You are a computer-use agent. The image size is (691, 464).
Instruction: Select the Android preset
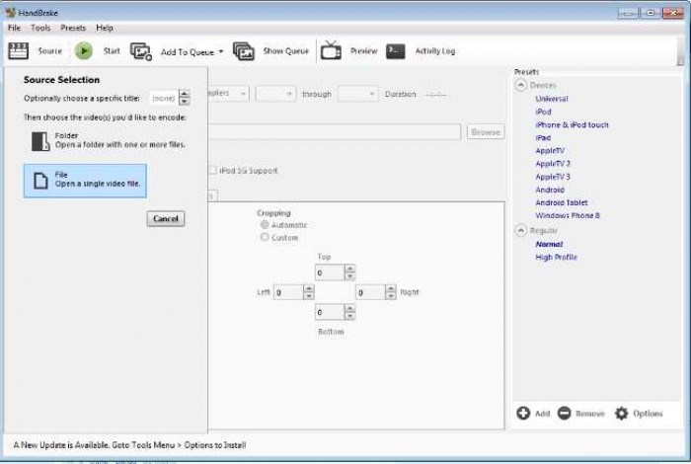550,190
